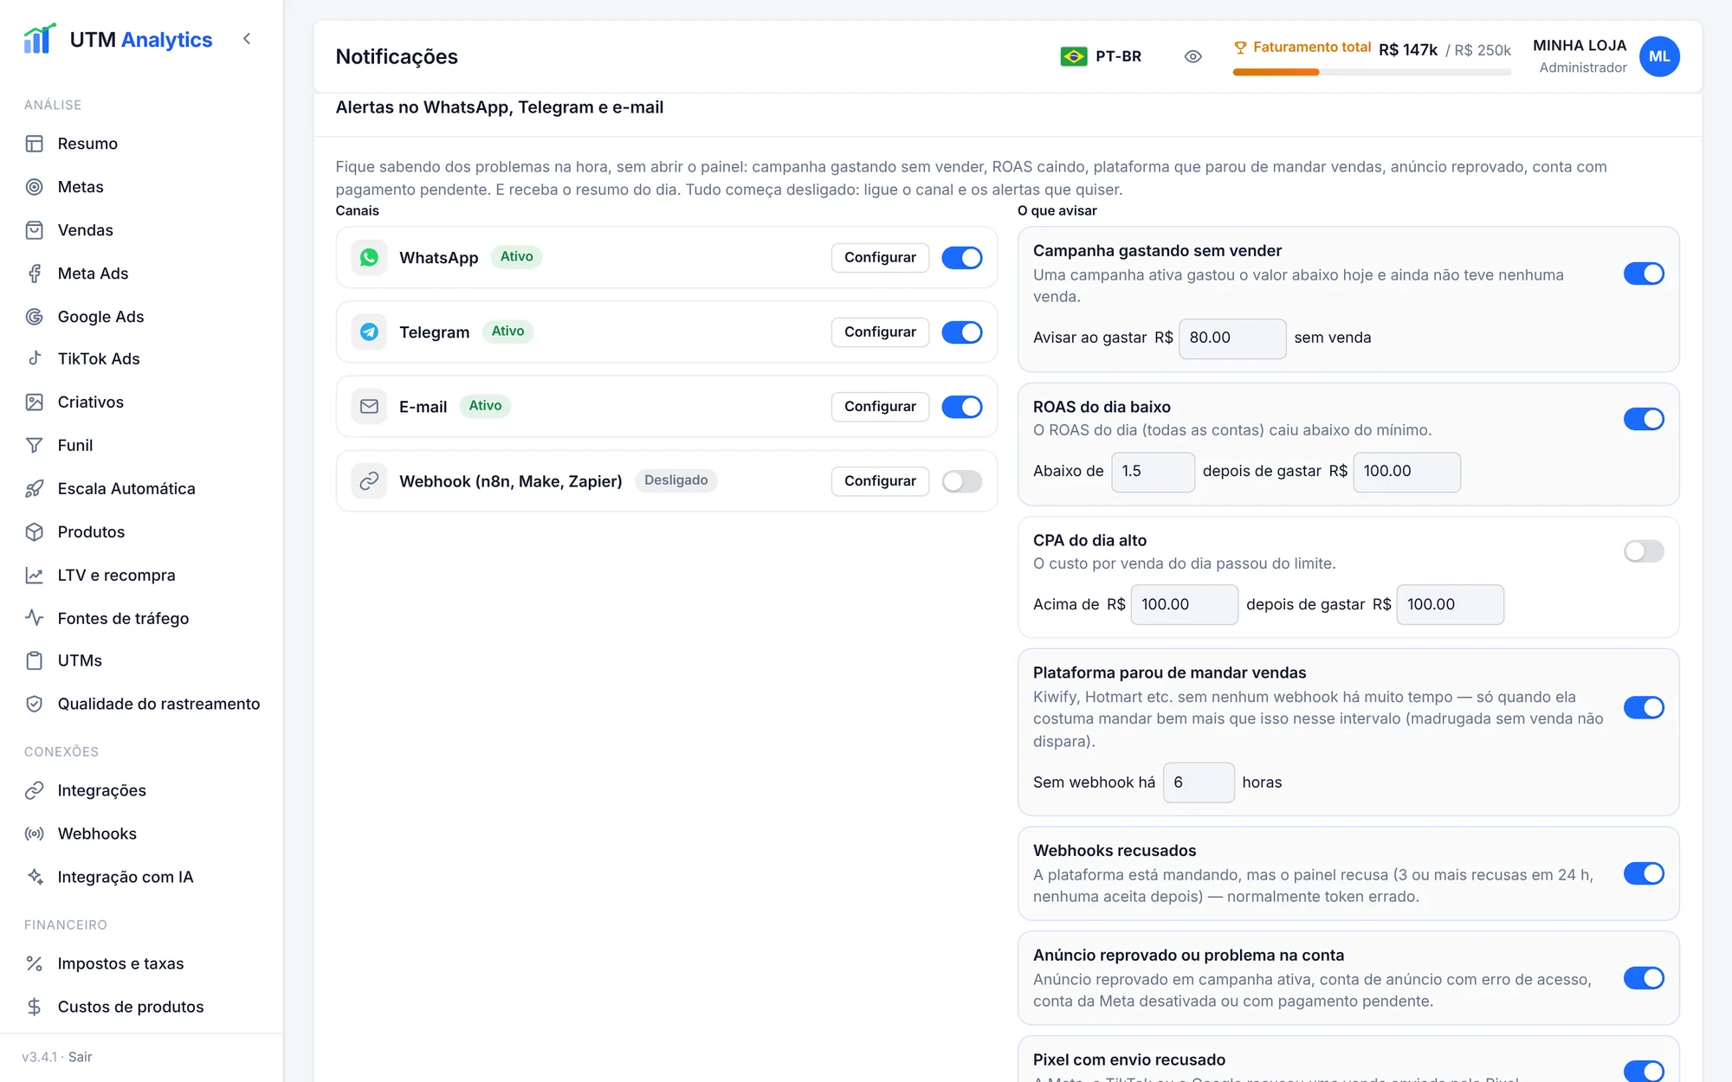Screen dimensions: 1732x1082
Task: Open the PT-BR language selector
Action: [x=1101, y=56]
